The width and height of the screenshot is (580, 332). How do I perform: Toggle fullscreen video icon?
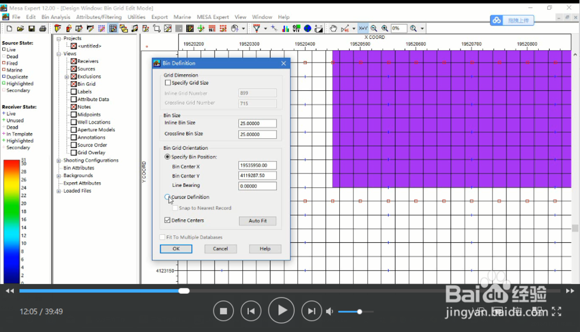(x=556, y=312)
